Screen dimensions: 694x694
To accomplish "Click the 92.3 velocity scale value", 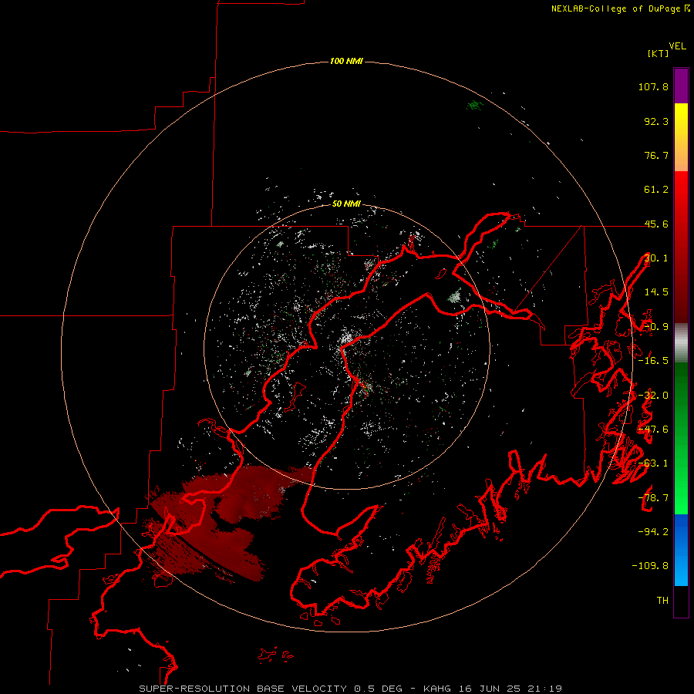I will click(x=656, y=121).
